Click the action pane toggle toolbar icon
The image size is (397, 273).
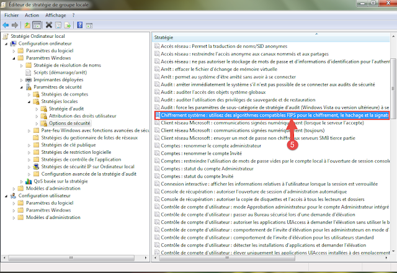pos(89,25)
